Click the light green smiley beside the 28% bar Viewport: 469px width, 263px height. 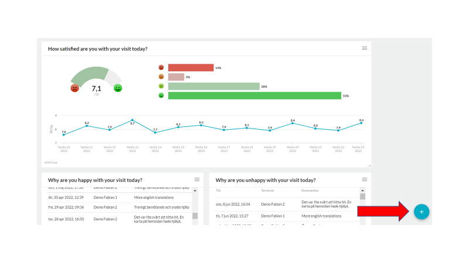(161, 86)
